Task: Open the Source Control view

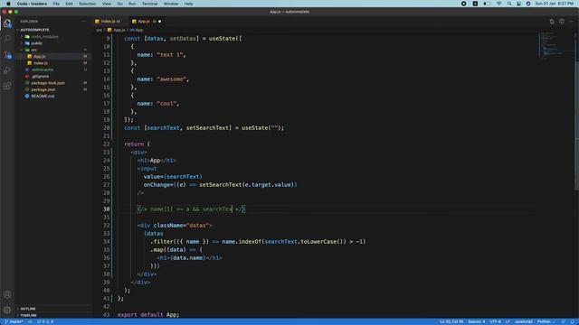Action: pos(7,54)
